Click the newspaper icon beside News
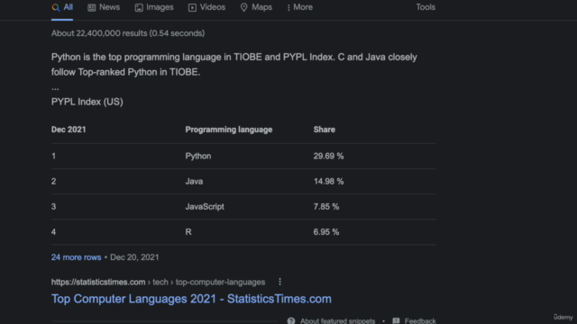Screen dimensions: 577x324 [92, 8]
